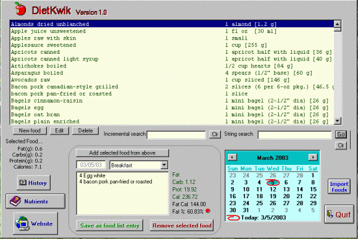Add selected food from above
Viewport: 358px width, 239px height.
coord(122,153)
